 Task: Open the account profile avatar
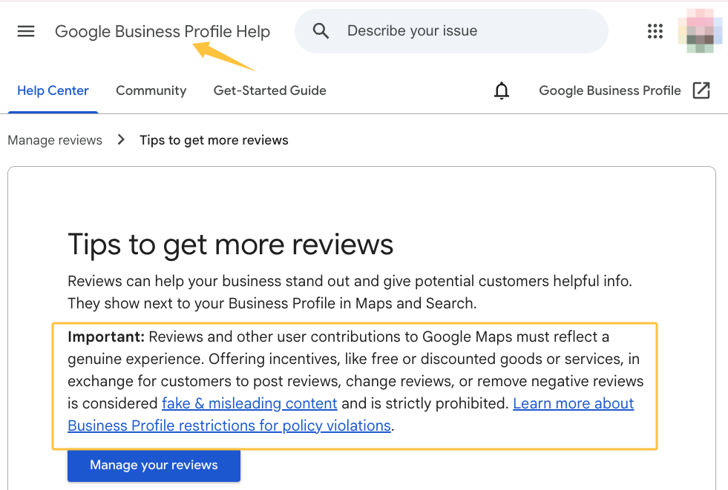coord(700,31)
